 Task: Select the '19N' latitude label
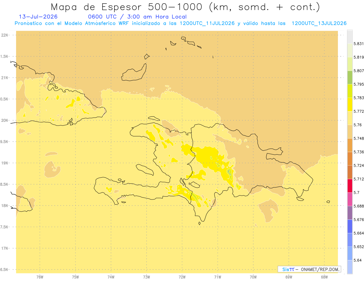(x=5, y=163)
